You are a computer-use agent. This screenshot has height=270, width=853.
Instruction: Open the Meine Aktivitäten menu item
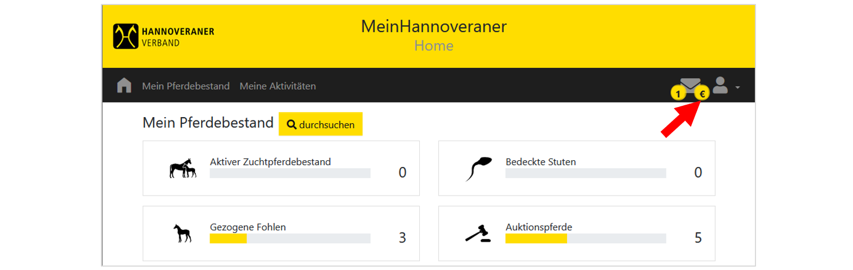pos(278,86)
